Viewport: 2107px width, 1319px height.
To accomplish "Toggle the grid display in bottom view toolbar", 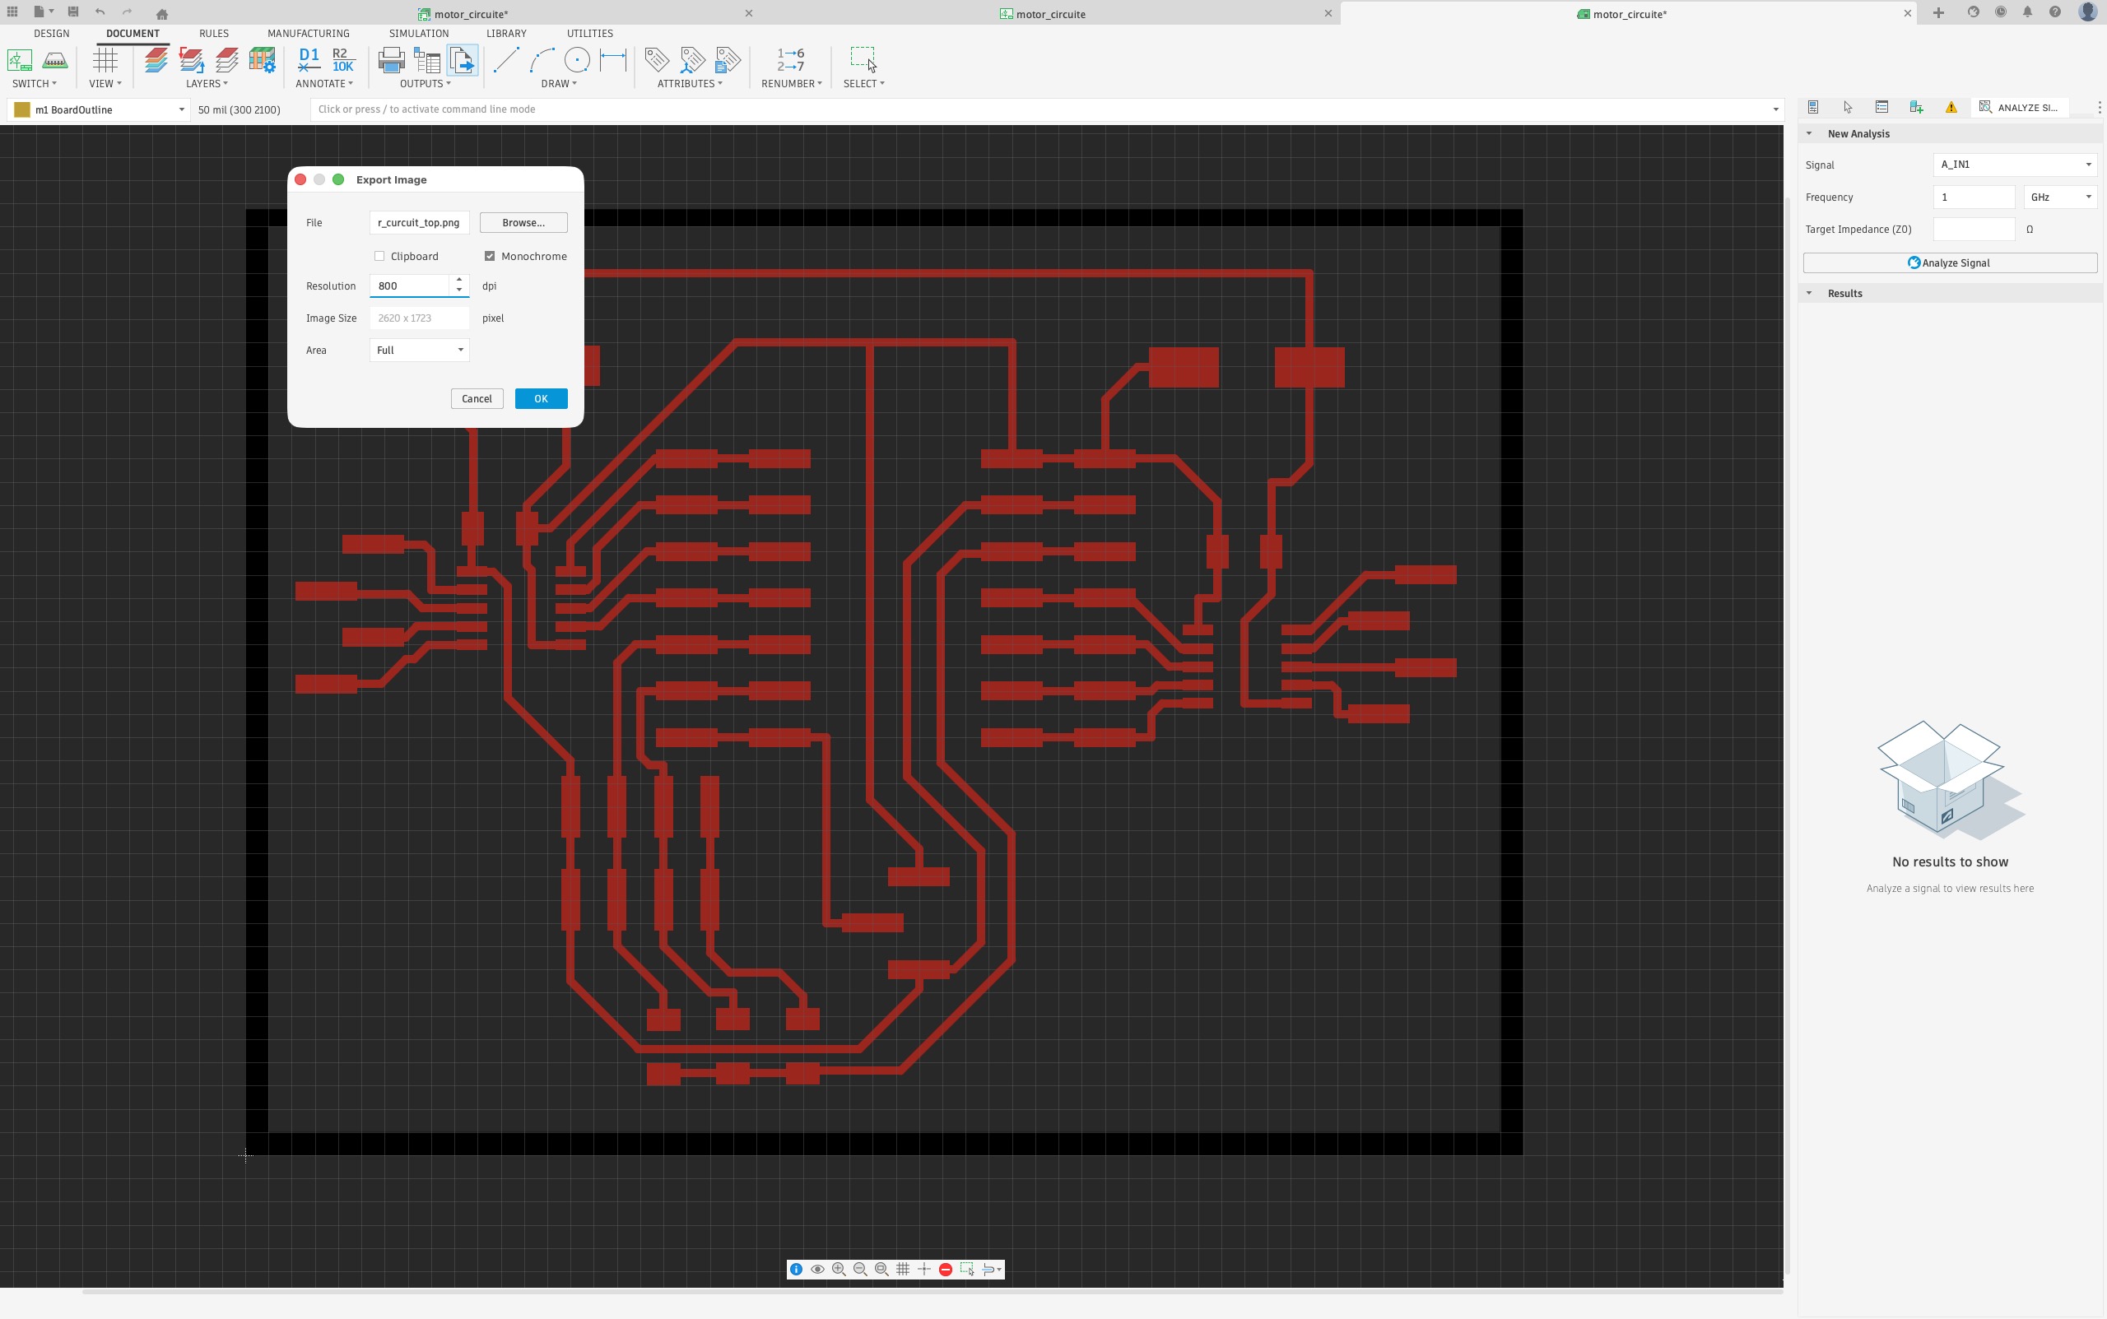I will [x=901, y=1270].
